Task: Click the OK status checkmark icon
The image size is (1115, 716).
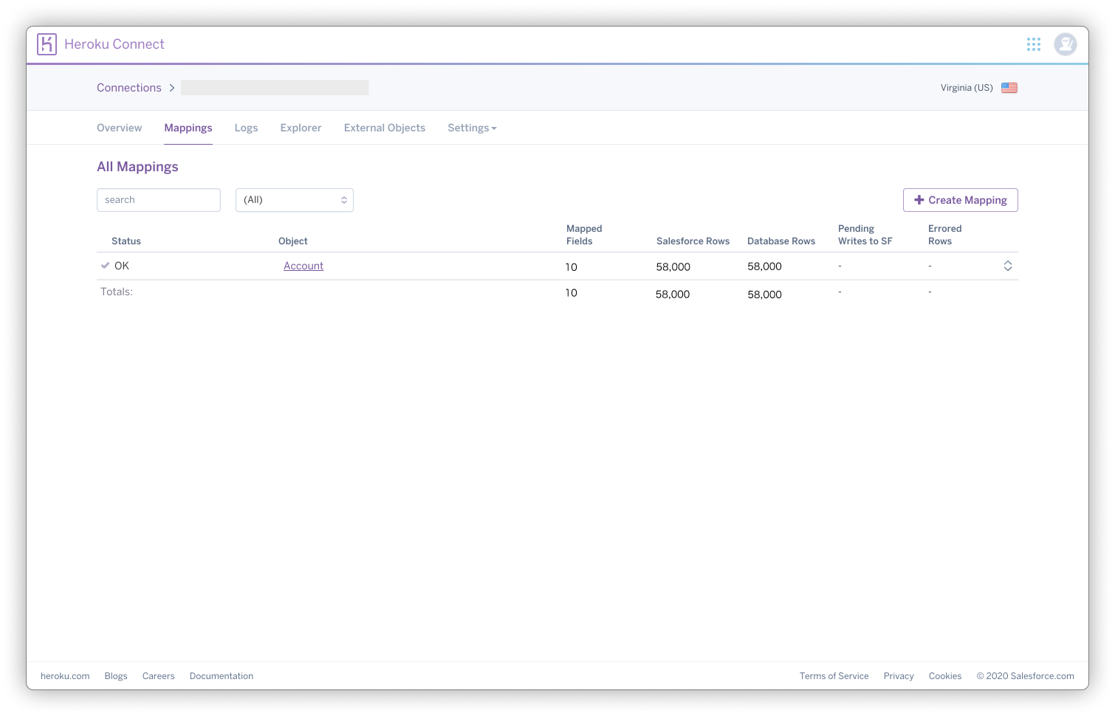Action: [106, 266]
